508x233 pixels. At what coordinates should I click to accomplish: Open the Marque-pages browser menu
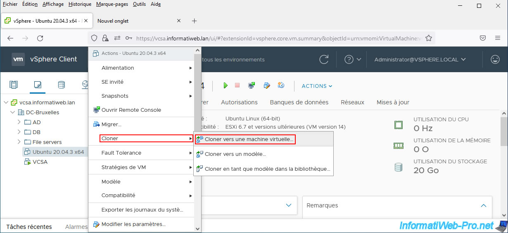point(113,4)
